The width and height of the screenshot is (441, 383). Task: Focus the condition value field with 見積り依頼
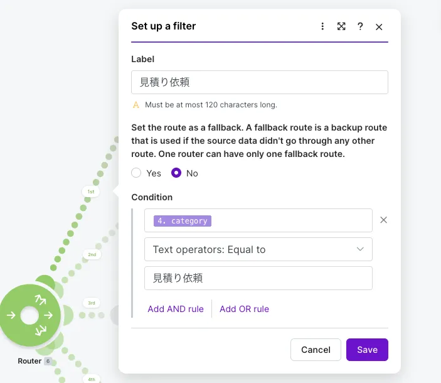click(x=258, y=278)
